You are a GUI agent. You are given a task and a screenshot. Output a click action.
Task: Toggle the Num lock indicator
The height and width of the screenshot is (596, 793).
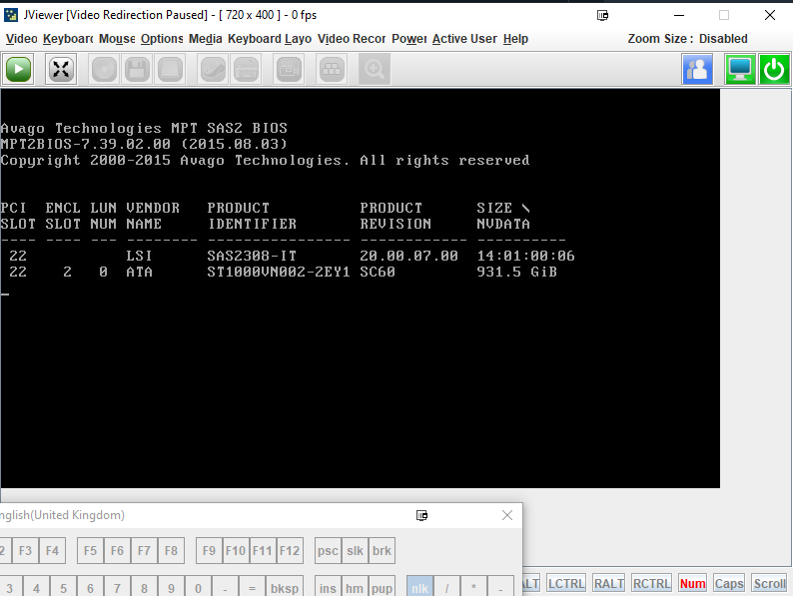[692, 583]
